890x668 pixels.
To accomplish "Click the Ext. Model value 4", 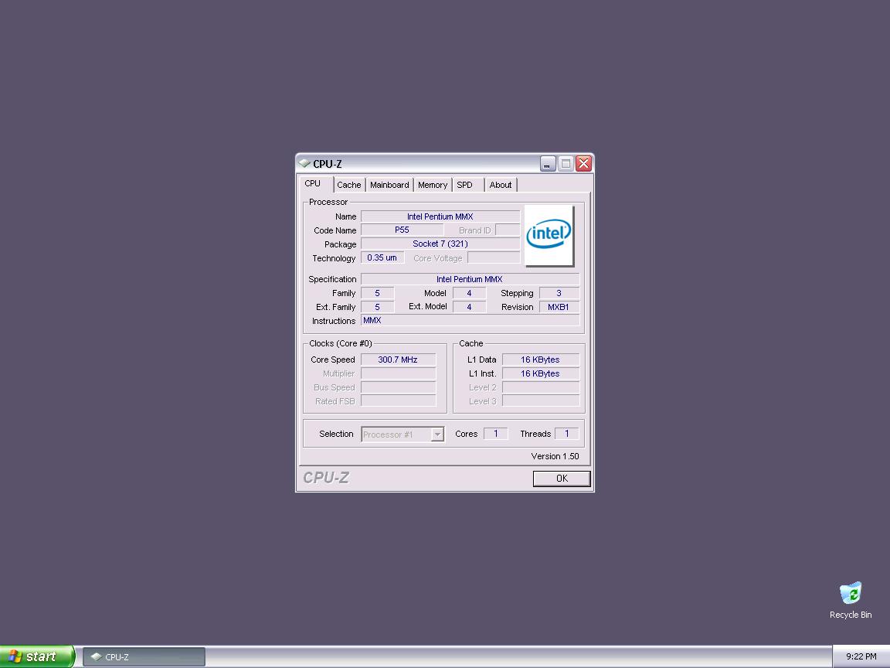I will [469, 307].
